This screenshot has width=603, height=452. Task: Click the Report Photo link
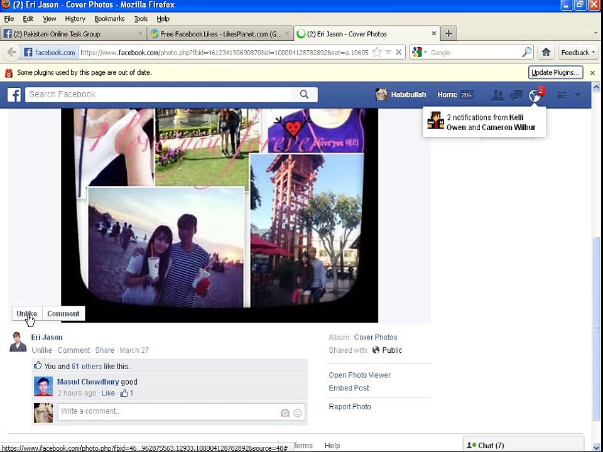(x=350, y=407)
